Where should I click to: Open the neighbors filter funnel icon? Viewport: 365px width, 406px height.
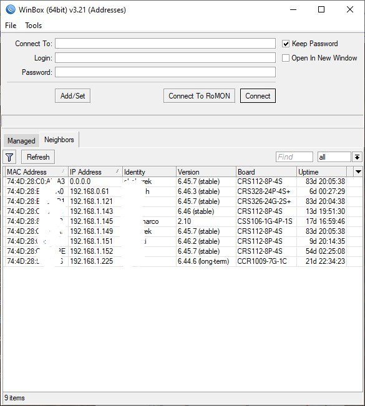pyautogui.click(x=9, y=157)
